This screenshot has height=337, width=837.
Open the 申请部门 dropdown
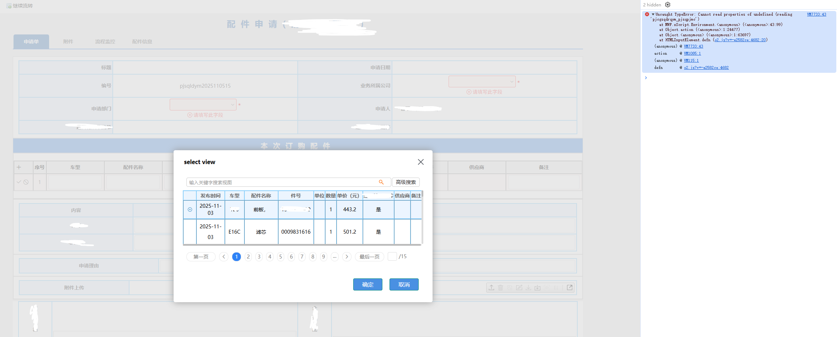[203, 105]
